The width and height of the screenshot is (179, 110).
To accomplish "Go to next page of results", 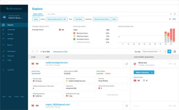I will point(37,52).
